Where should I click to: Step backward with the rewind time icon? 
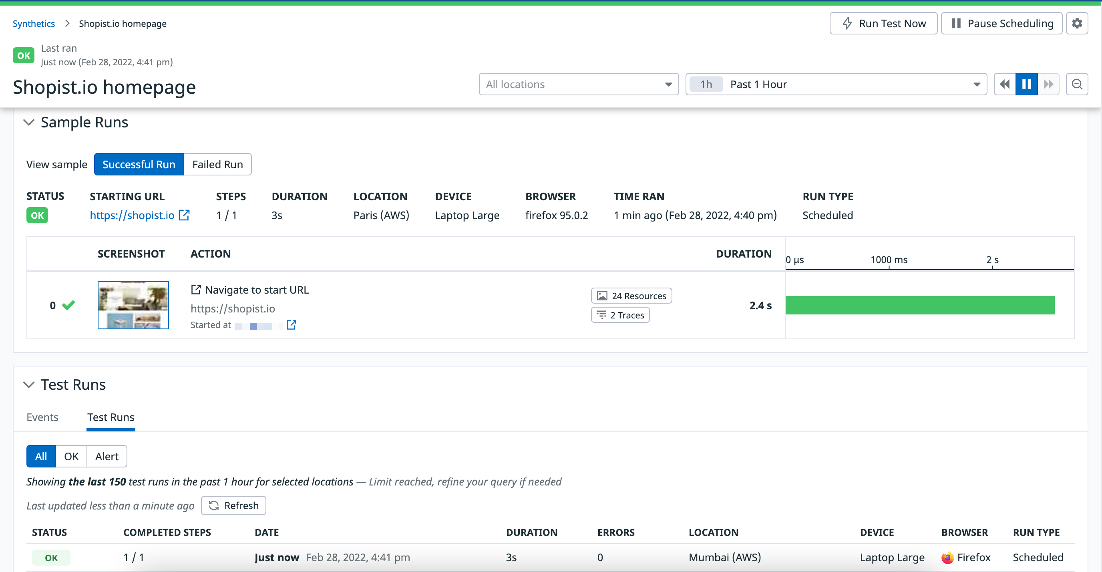(1004, 84)
